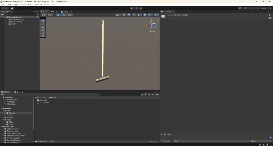The width and height of the screenshot is (273, 146).
Task: Open search-by-import-log-type icon in Project panel
Action: tap(142, 95)
